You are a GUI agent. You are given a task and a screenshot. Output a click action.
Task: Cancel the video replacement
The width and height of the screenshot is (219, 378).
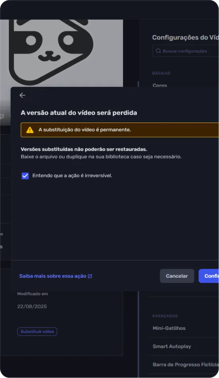pos(177,276)
